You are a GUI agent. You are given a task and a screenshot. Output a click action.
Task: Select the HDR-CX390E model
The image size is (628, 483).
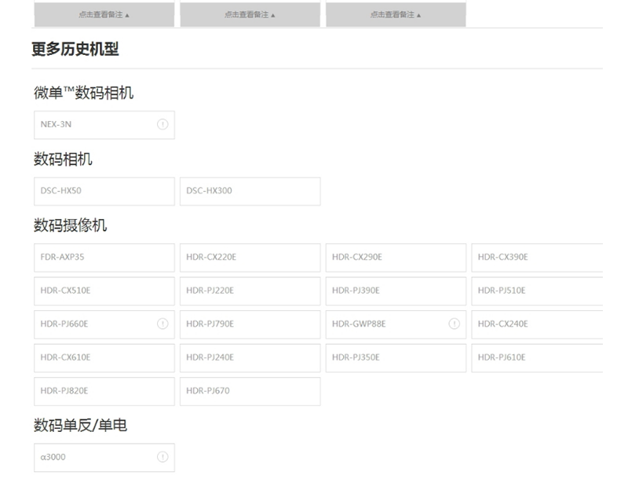pyautogui.click(x=537, y=258)
